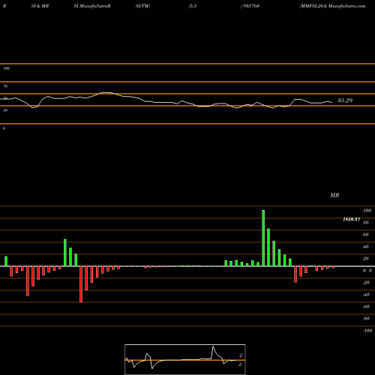Click the RSI axis label 70

coord(5,86)
